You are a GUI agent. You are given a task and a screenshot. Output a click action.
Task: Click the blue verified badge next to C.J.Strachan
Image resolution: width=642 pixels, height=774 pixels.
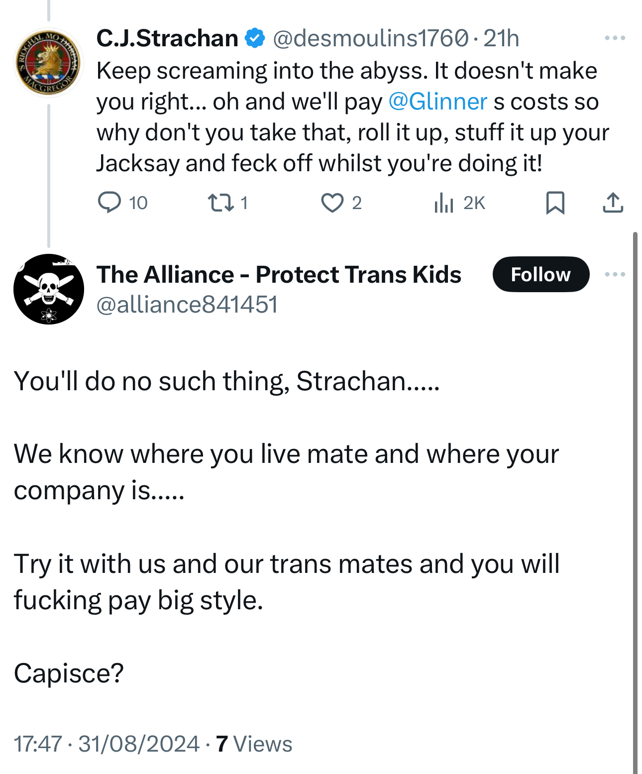pyautogui.click(x=255, y=38)
